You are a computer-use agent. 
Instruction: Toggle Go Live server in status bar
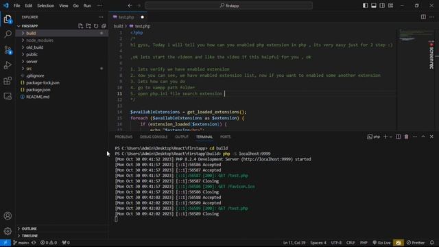point(381,243)
